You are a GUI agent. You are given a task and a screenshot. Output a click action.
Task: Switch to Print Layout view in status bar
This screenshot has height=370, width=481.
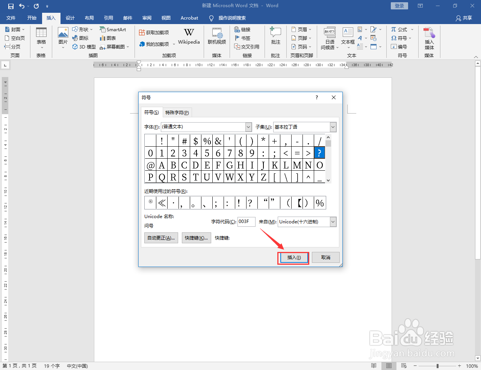(x=389, y=366)
